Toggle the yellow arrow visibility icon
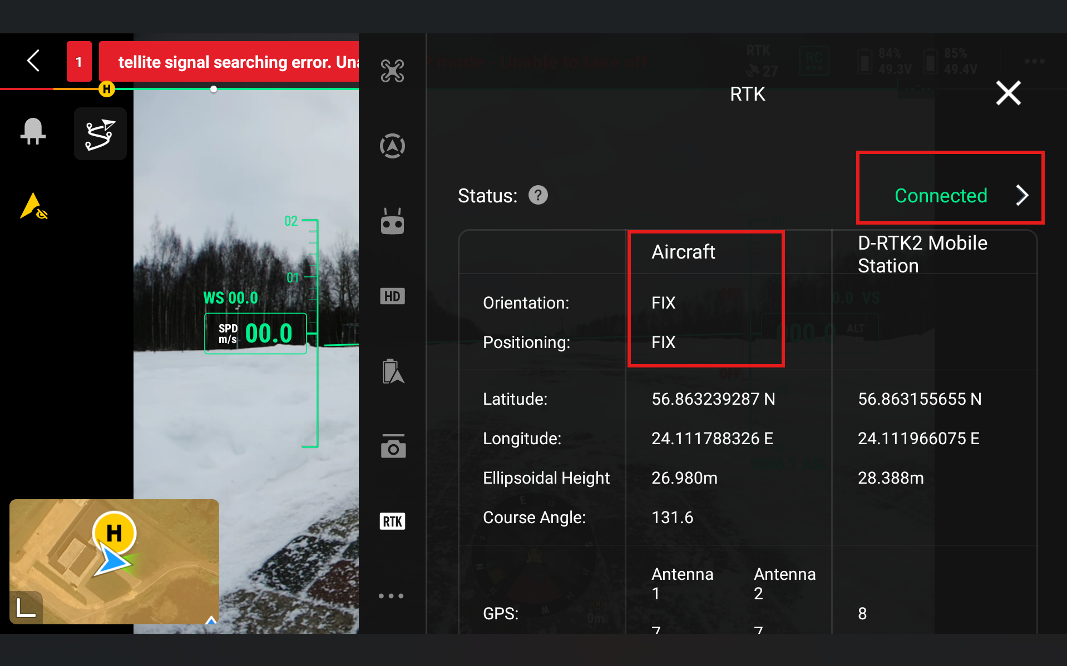1067x666 pixels. tap(33, 207)
